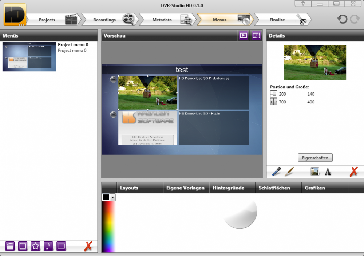Switch to the Recordings step
364x256 pixels.
[x=104, y=20]
